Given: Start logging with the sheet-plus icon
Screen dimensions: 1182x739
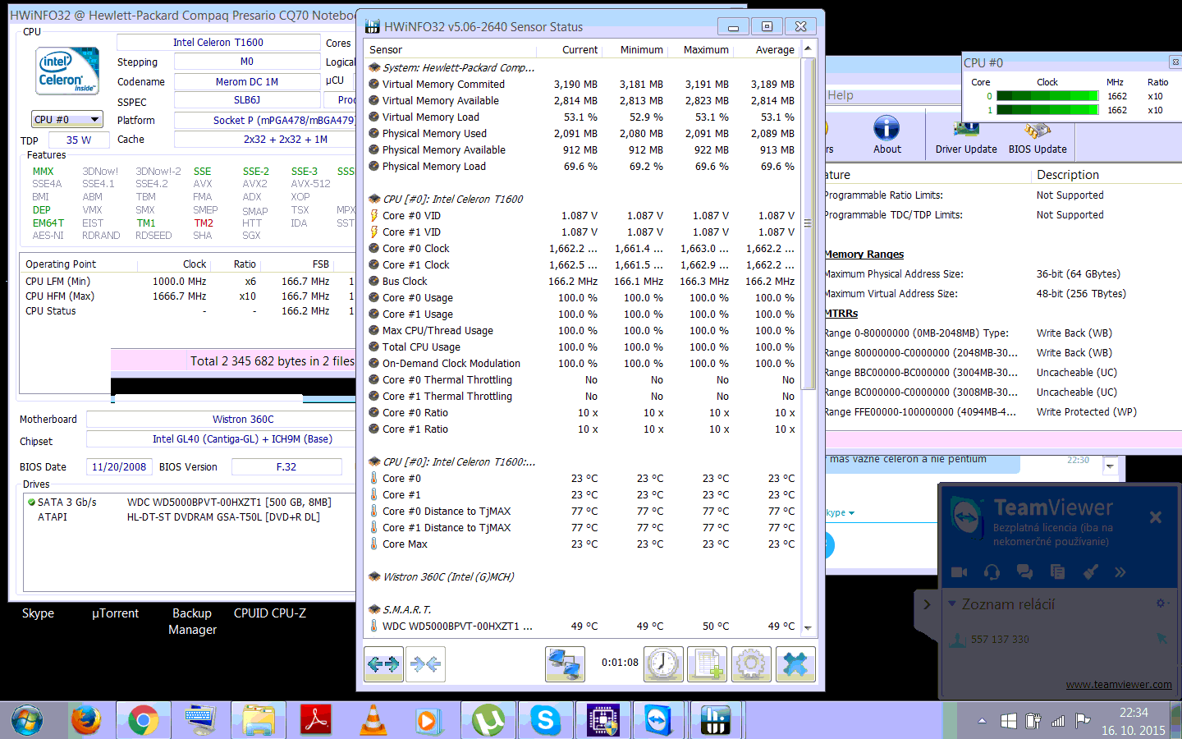Looking at the screenshot, I should tap(708, 663).
